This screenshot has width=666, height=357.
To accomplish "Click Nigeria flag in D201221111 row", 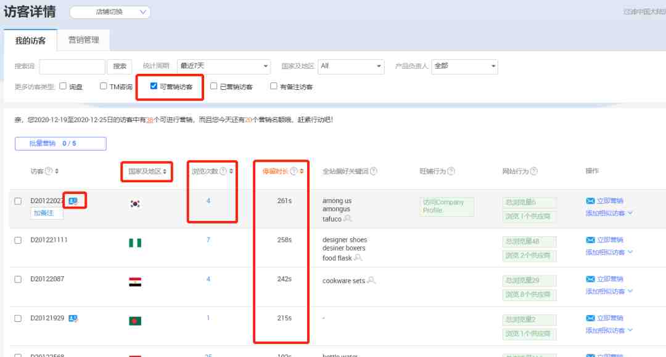I will 135,243.
